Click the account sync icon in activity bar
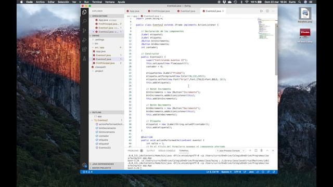333x187 pixels. click(84, 165)
